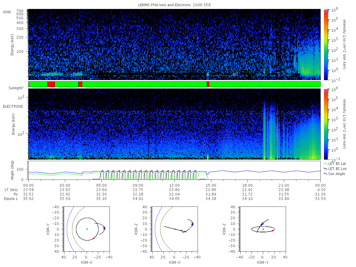Click the KSM-X versus KSM-Y orbit plot
This screenshot has height=267, width=356.
coord(87,229)
